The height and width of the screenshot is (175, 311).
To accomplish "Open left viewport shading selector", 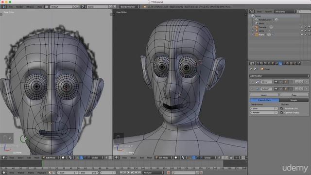I will pyautogui.click(x=64, y=157).
